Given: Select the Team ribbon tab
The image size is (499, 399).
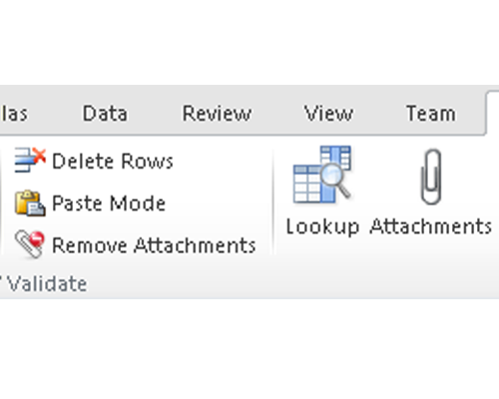Looking at the screenshot, I should point(431,114).
